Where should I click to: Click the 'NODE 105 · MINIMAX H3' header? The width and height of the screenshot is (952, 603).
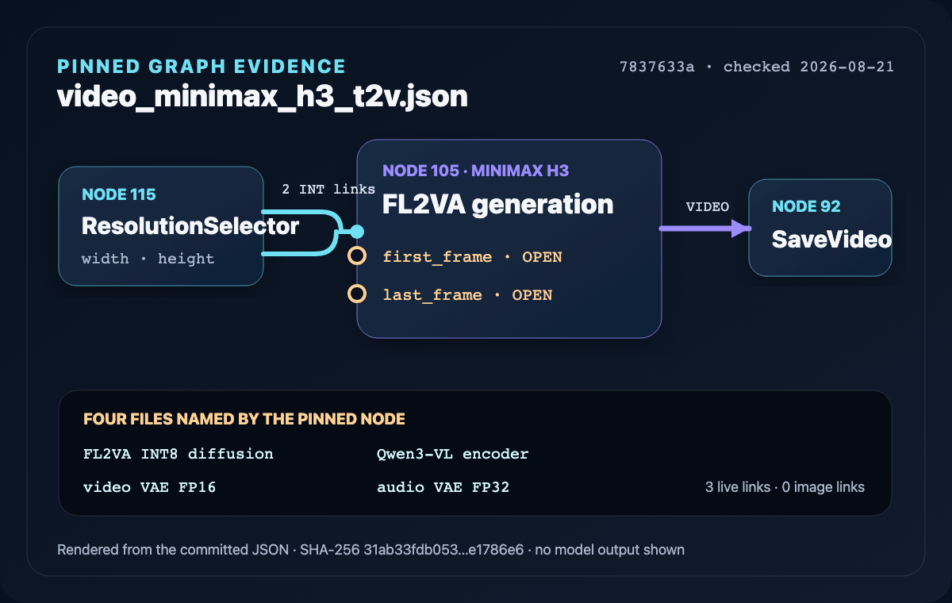coord(475,171)
